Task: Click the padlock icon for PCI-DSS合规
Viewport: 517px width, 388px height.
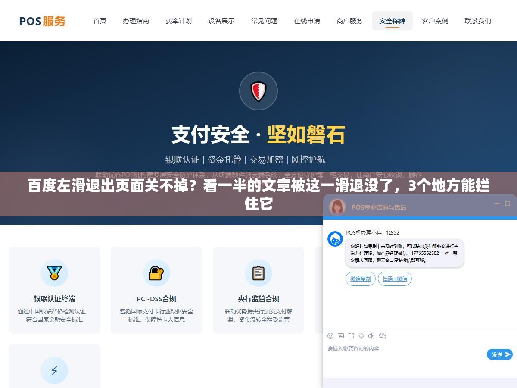Action: (x=156, y=272)
